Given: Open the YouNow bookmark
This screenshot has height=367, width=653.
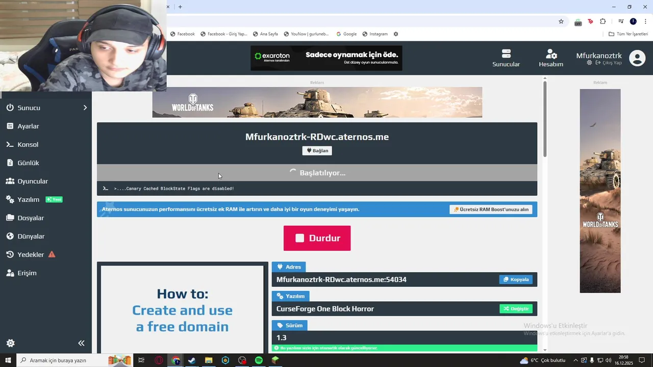Looking at the screenshot, I should tap(307, 34).
